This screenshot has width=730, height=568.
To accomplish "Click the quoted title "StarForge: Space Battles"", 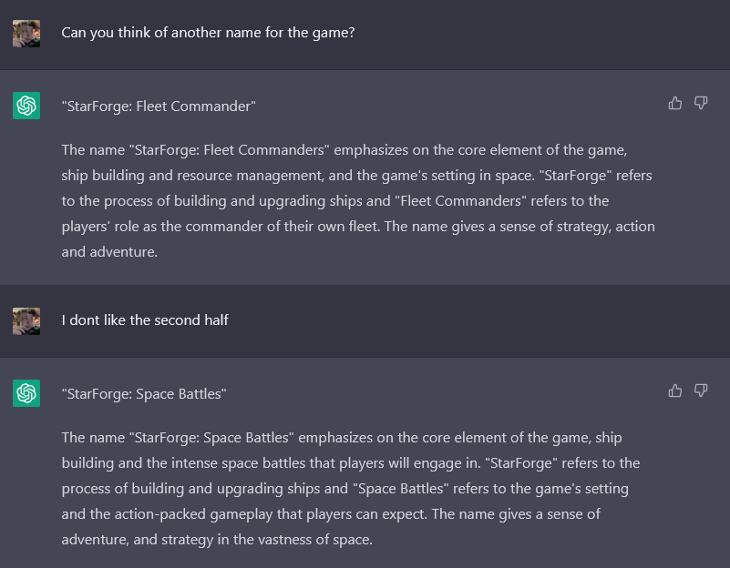I will pos(144,394).
